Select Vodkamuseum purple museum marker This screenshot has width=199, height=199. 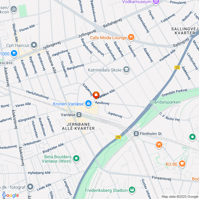[x=156, y=2]
